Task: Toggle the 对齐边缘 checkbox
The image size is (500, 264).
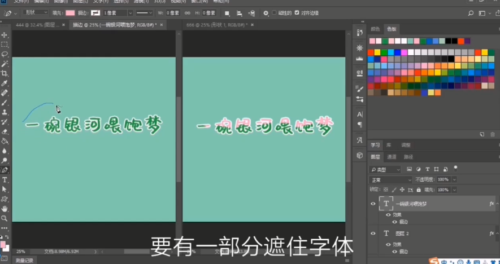Action: [x=297, y=13]
